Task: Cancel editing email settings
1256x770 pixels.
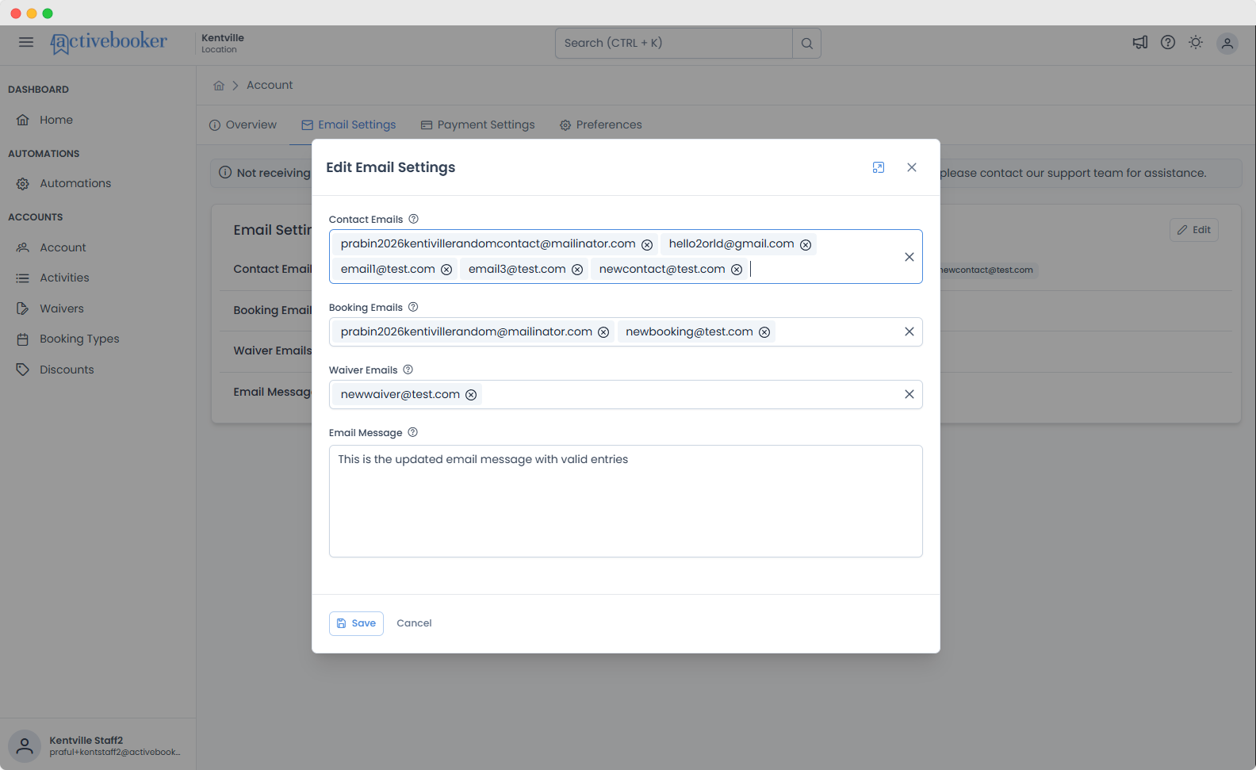Action: coord(414,623)
